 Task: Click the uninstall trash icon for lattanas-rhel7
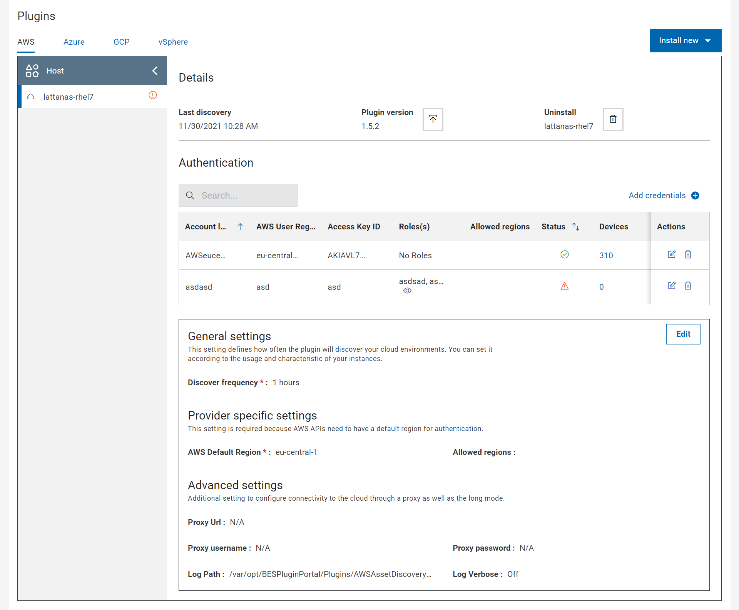pyautogui.click(x=613, y=119)
